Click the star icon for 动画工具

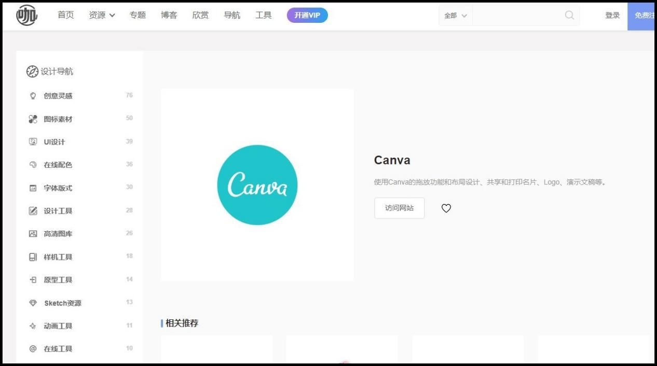click(33, 326)
